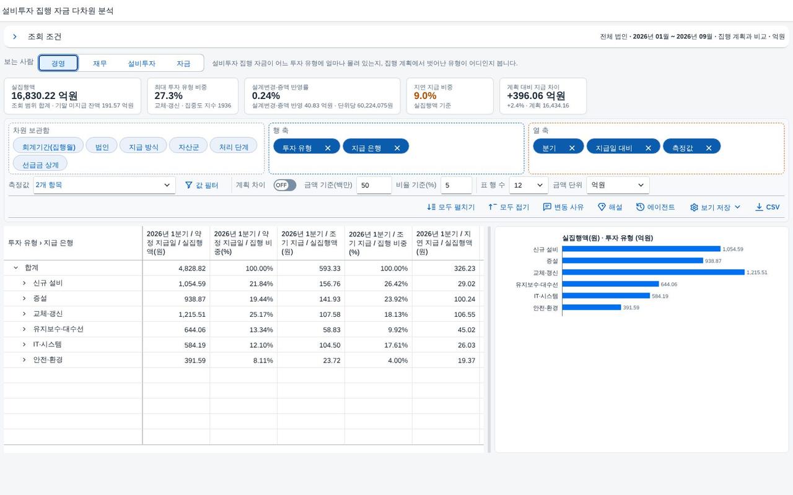Open 보기 저장 menu
Image resolution: width=793 pixels, height=495 pixels.
click(715, 207)
